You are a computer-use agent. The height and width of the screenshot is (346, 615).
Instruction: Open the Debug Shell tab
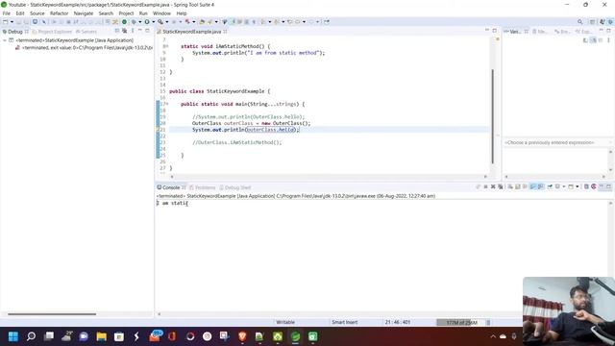point(234,187)
